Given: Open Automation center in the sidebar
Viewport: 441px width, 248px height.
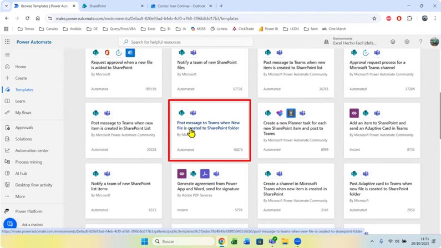Looking at the screenshot, I should tap(32, 151).
